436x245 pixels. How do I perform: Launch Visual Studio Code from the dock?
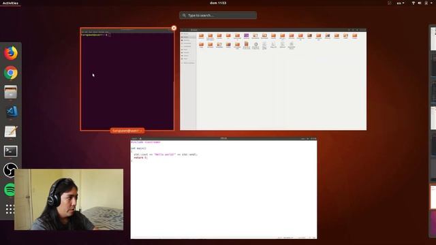[11, 112]
